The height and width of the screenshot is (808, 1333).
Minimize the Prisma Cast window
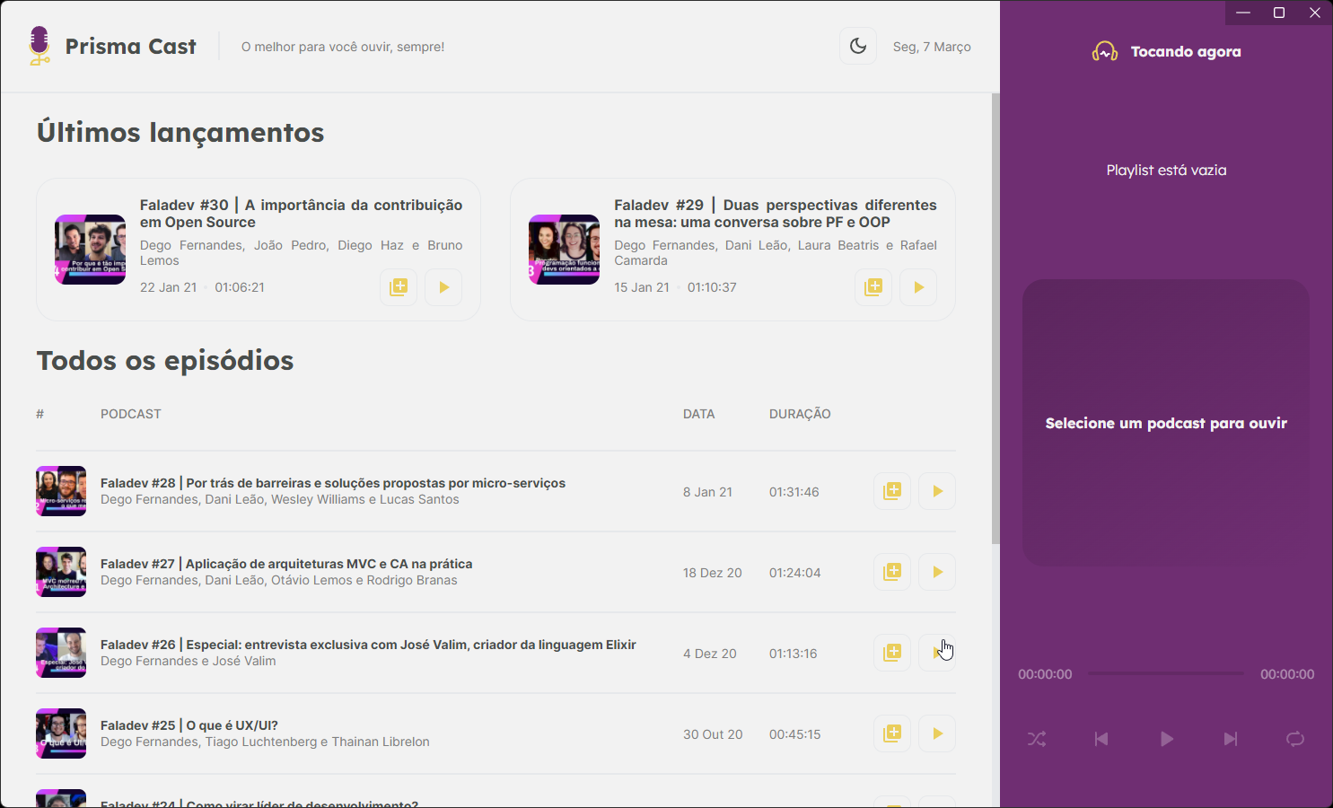[x=1243, y=13]
